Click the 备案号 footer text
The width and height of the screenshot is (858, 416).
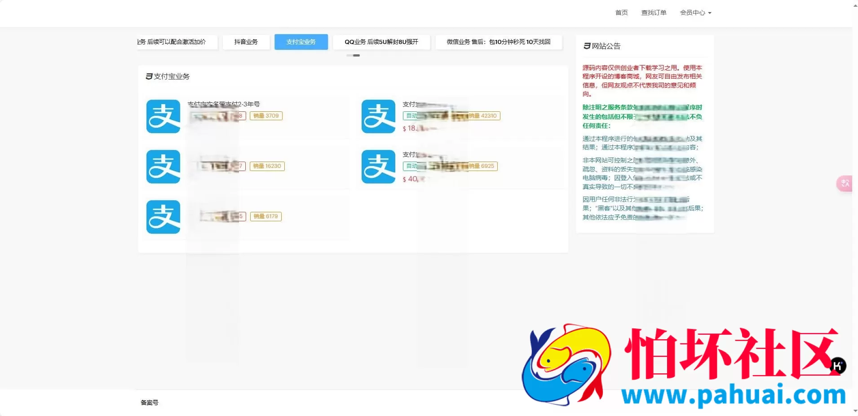(x=150, y=403)
